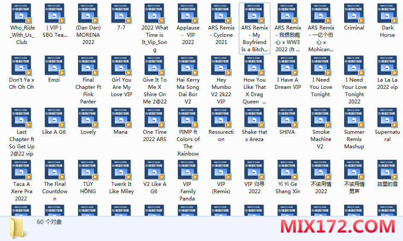403x241 pixels.
Task: Select the Hai Kerry Ma Song Dai Bor V2 icon
Action: click(x=188, y=66)
